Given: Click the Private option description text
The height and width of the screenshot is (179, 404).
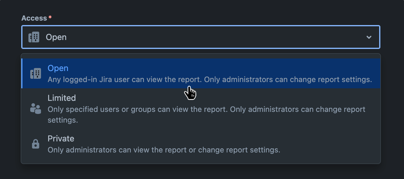Looking at the screenshot, I should point(164,150).
